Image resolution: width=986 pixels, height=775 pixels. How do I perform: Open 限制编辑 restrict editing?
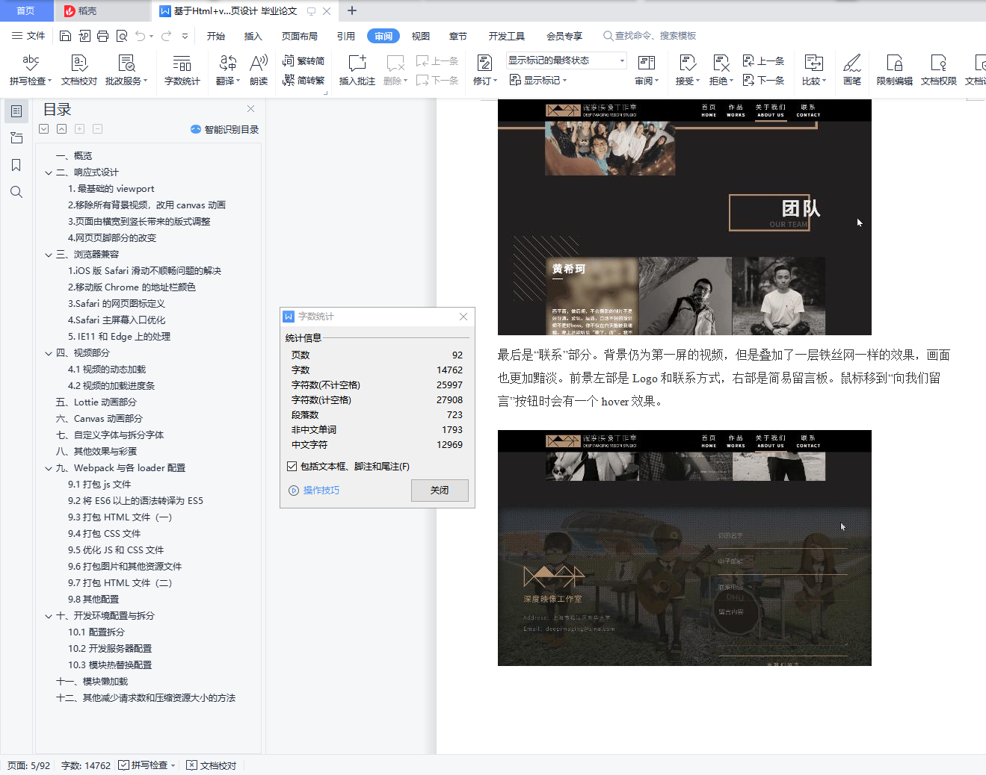pos(895,70)
